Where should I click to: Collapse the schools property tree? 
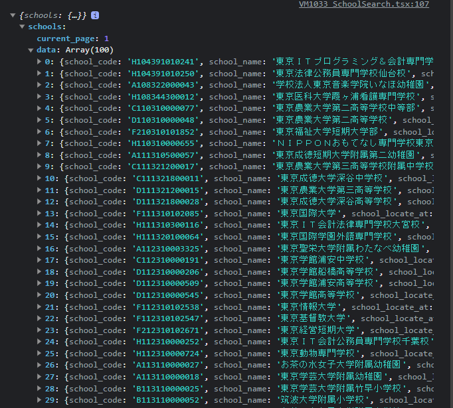22,27
